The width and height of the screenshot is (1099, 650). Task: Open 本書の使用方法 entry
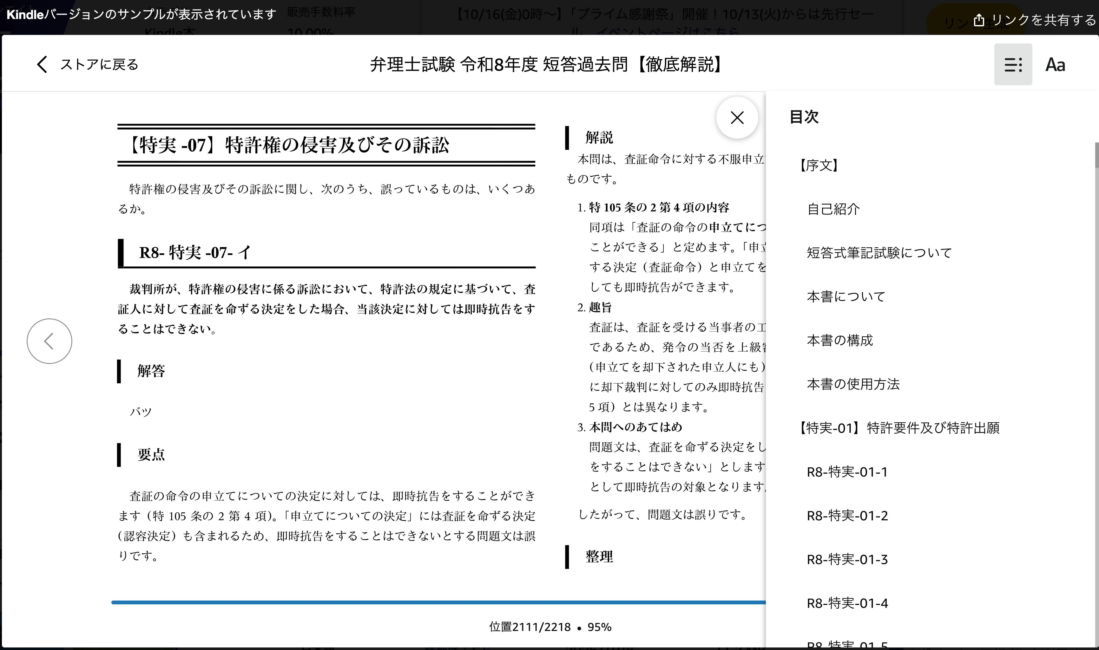click(853, 384)
